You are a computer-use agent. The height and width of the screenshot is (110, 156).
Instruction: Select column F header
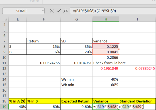pos(43,19)
